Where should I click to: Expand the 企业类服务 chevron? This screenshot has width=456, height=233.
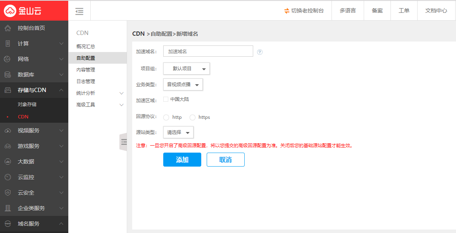coord(61,208)
